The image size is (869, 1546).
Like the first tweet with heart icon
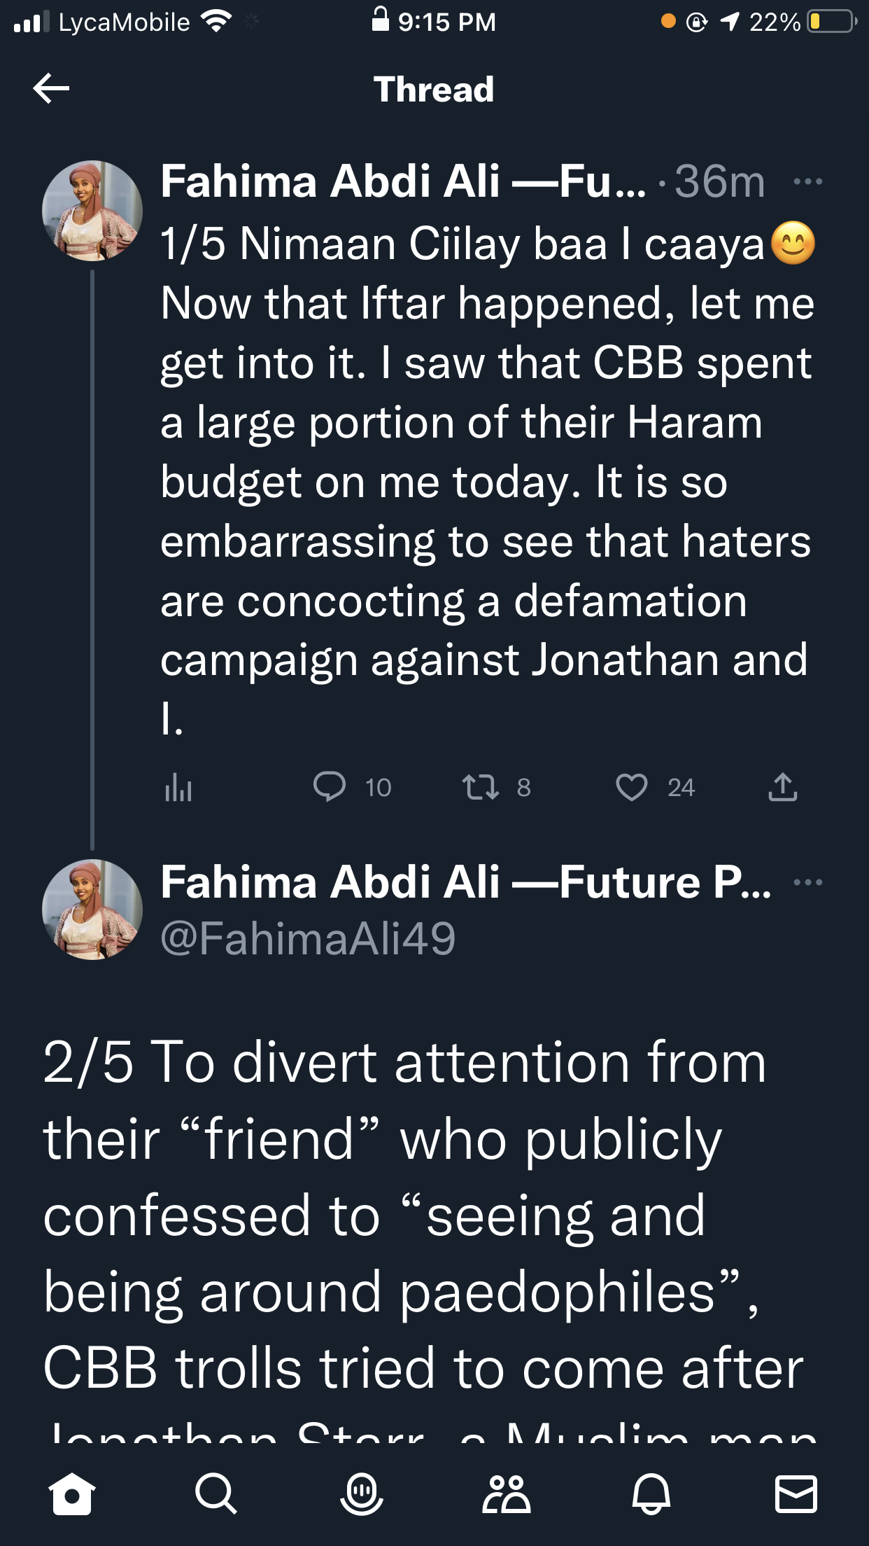(x=631, y=787)
